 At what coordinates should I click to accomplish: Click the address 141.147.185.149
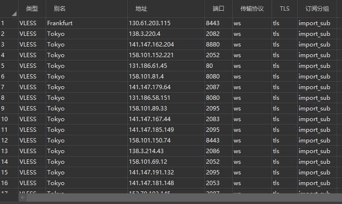pos(151,130)
